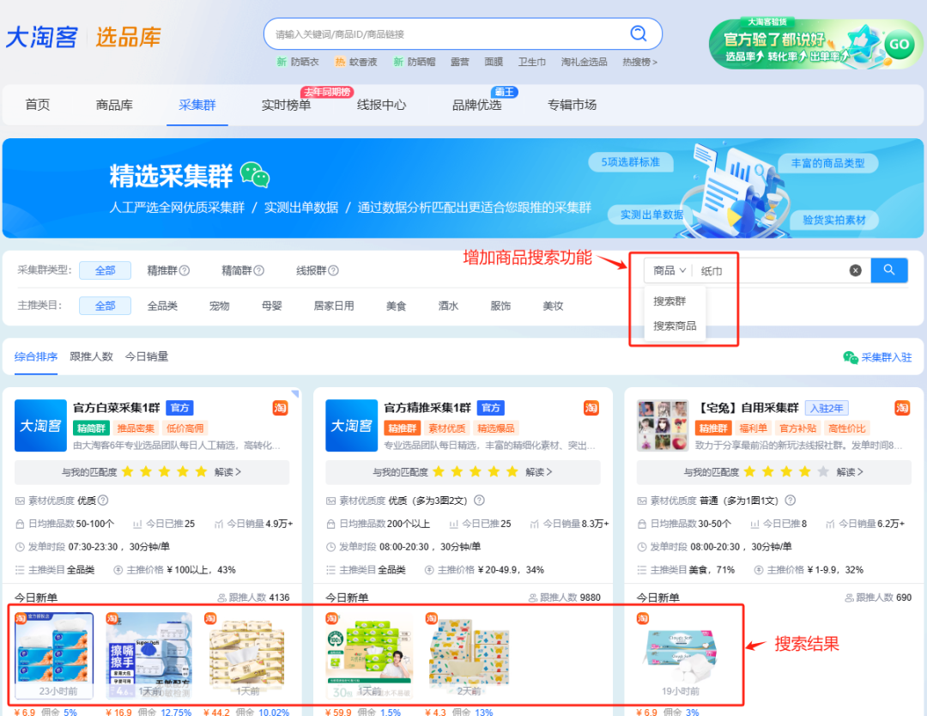Screen dimensions: 927x716
Task: Click the 采集群入驻 WeChat link
Action: [x=877, y=357]
